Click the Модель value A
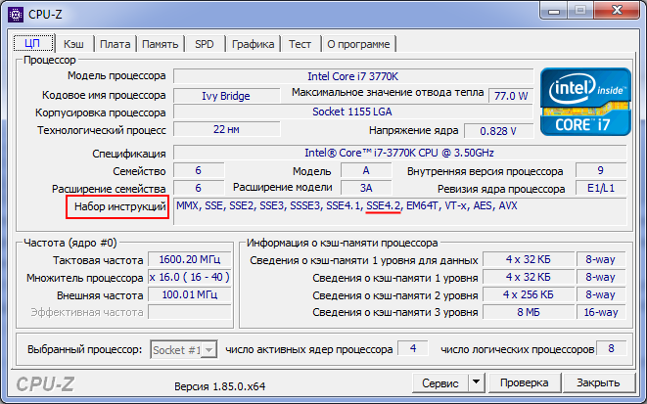647x404 pixels. (366, 170)
